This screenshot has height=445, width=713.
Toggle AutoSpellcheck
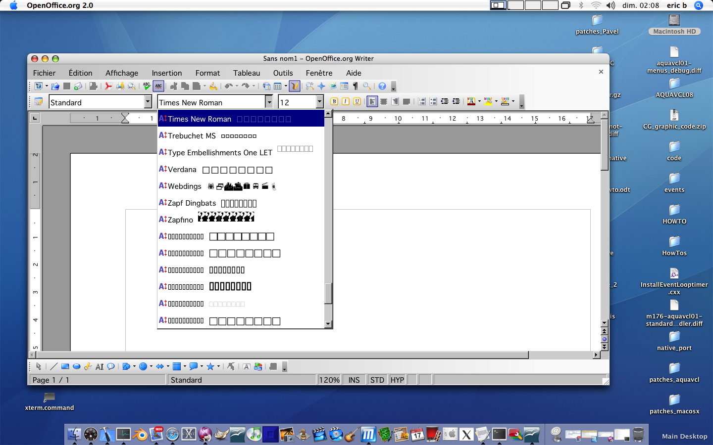[x=158, y=86]
